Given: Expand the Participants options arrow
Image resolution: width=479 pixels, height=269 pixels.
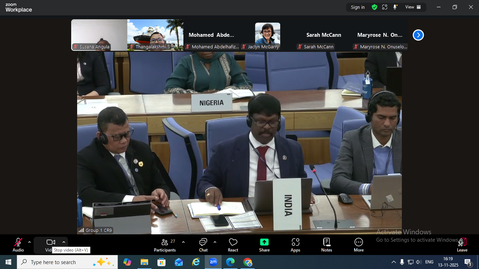Looking at the screenshot, I should pyautogui.click(x=183, y=242).
